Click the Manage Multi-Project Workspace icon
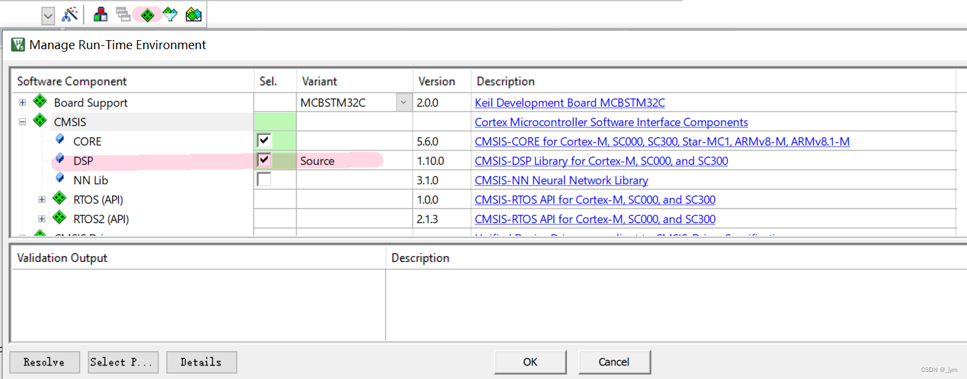The height and width of the screenshot is (379, 967). (x=123, y=15)
